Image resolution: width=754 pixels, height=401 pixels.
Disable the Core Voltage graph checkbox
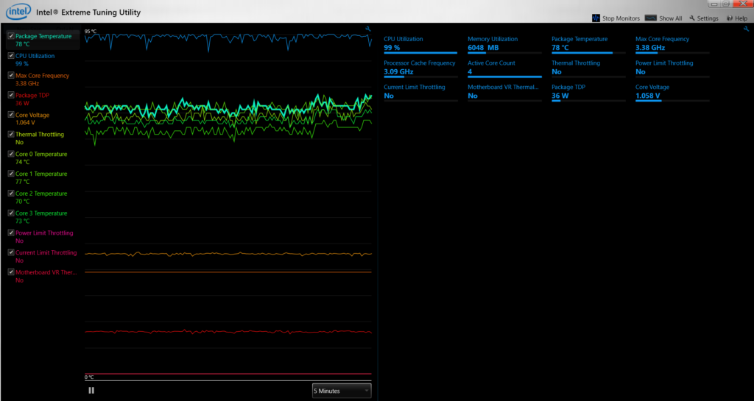[11, 115]
